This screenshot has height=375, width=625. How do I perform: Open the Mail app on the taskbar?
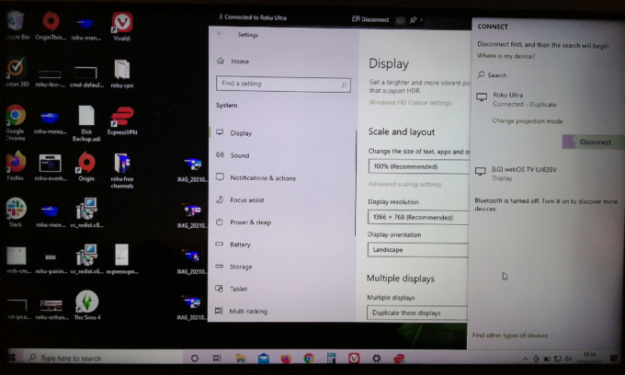(264, 358)
